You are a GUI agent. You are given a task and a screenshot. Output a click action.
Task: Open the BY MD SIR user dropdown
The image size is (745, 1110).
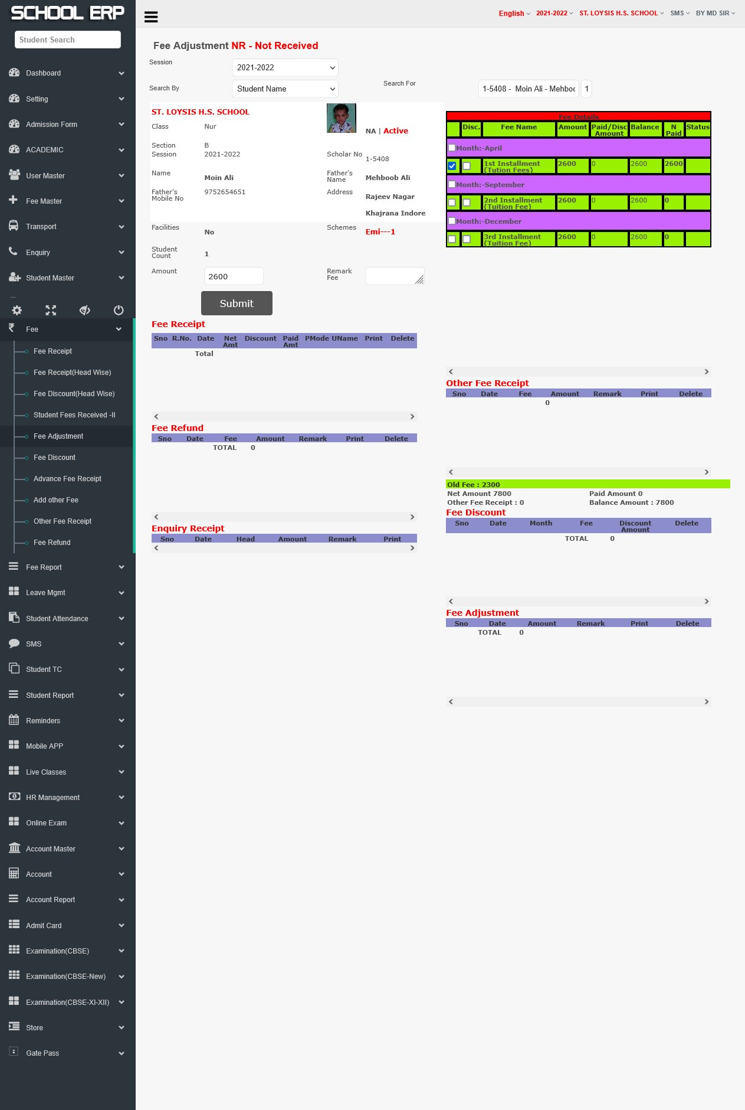coord(716,13)
